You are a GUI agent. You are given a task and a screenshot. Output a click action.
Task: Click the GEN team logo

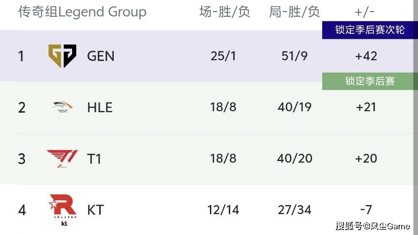[x=62, y=56]
